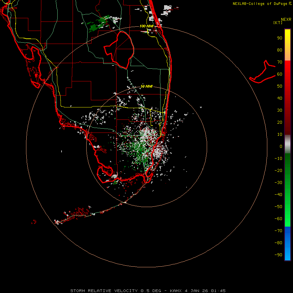The width and height of the screenshot is (293, 293).
Task: Click the STORM RELATIVE VELOCITY footer text
Action: point(104,291)
